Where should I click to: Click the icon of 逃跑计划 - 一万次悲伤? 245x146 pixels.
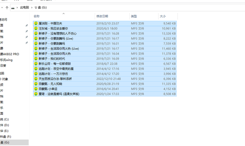coord(36,74)
